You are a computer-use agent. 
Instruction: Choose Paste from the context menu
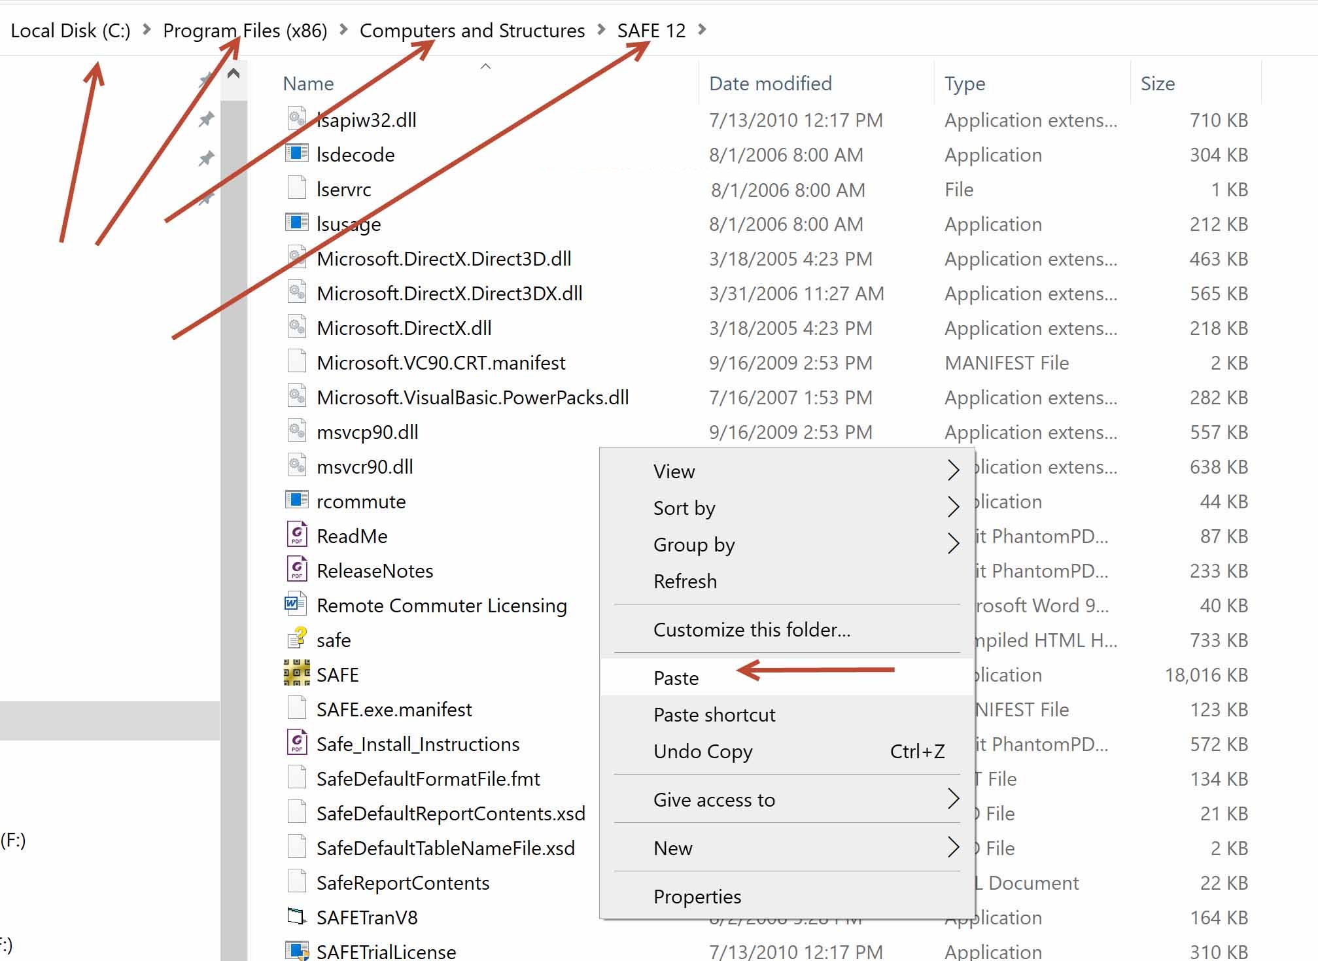click(x=676, y=678)
